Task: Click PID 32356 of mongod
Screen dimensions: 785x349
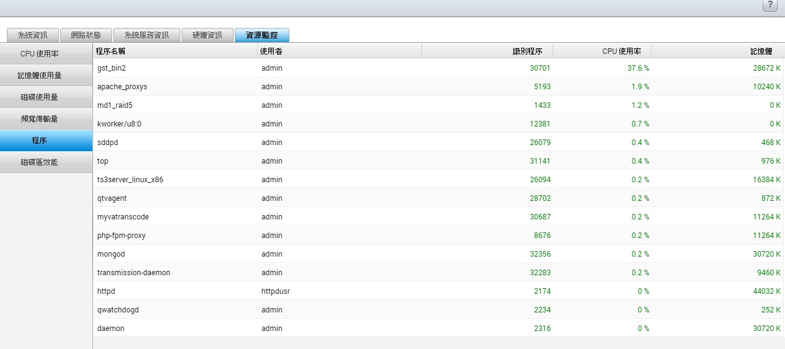Action: tap(540, 254)
